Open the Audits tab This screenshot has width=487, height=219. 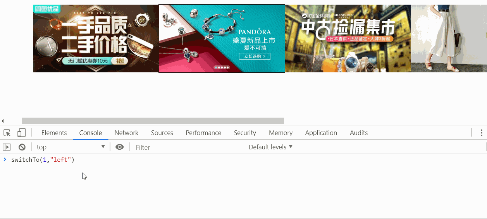359,133
